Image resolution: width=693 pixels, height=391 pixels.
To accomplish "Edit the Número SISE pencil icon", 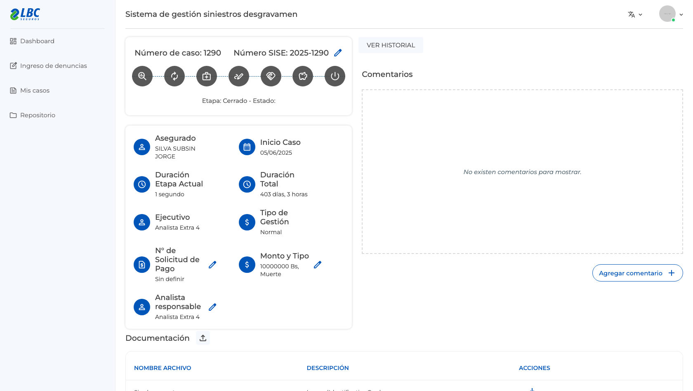I will point(338,53).
